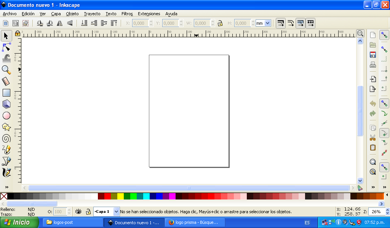Select the 3D Box tool
Screen dimensions: 390x228
(6, 104)
